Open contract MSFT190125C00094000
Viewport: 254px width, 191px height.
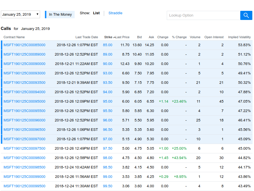click(x=25, y=92)
